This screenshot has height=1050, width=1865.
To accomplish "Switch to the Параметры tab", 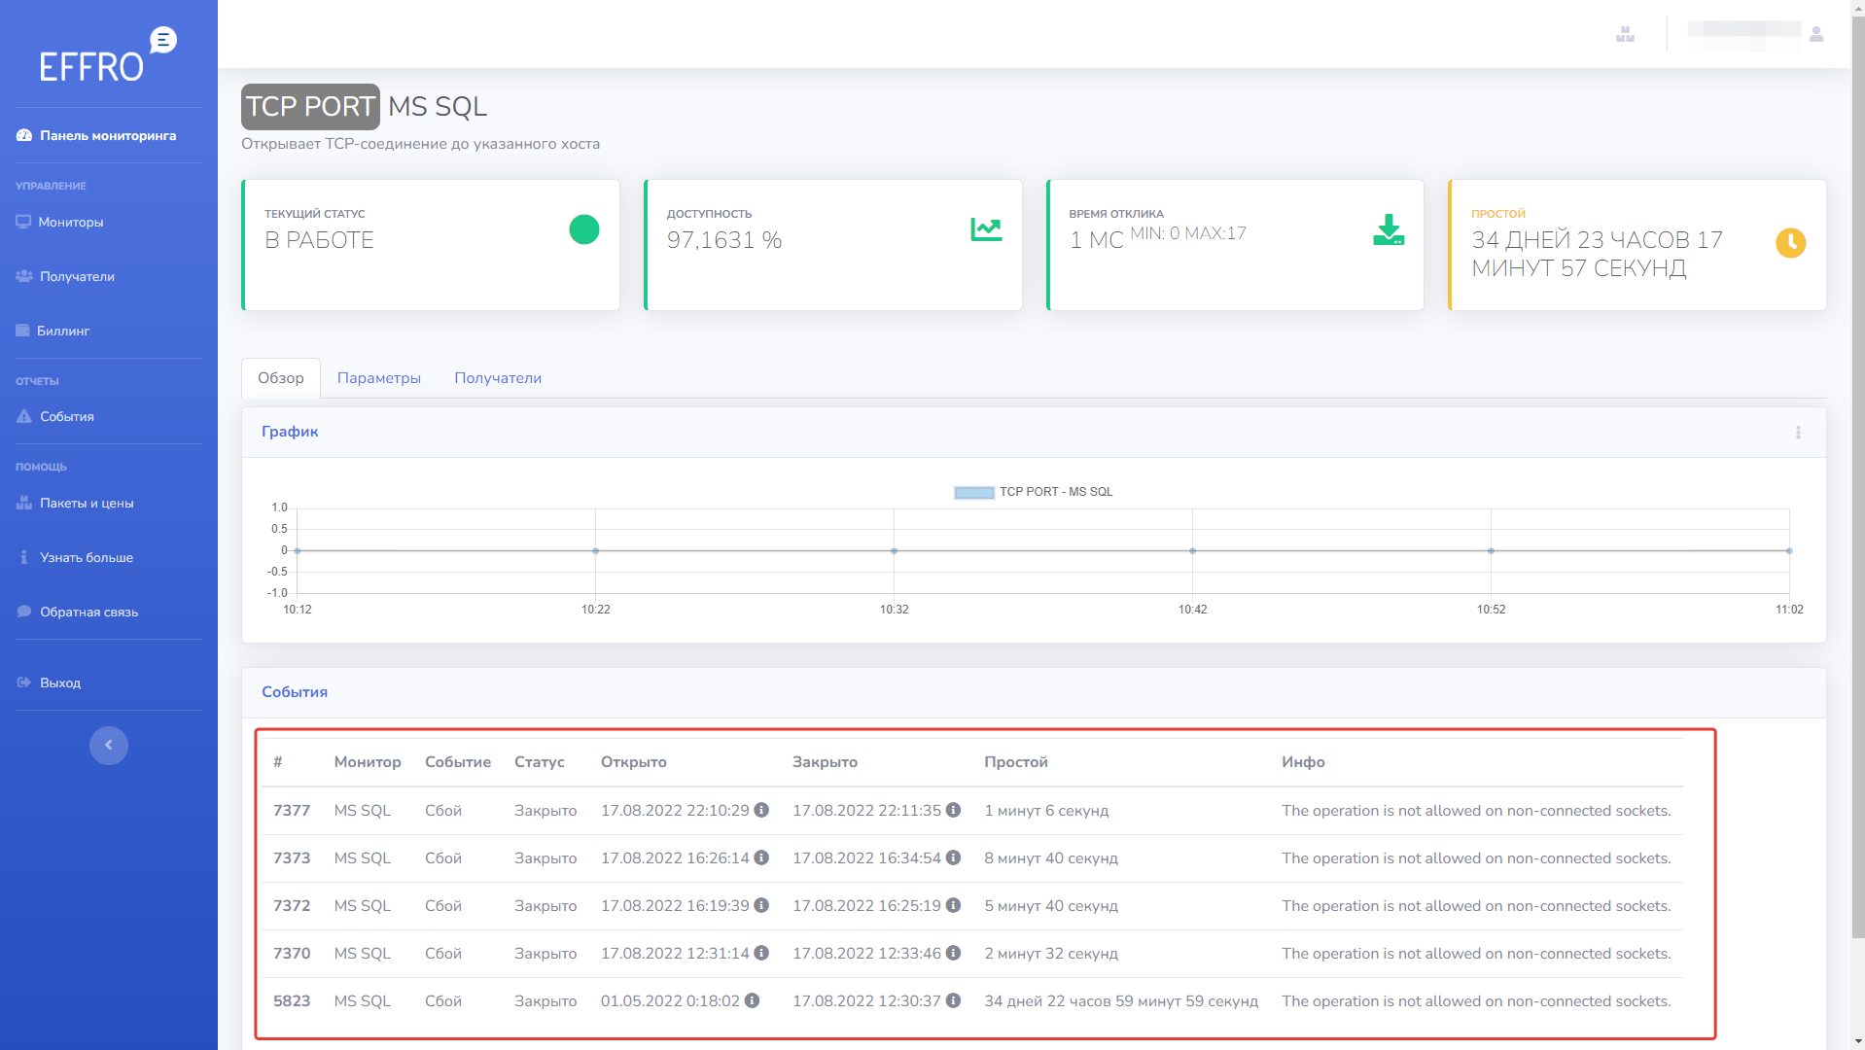I will tap(378, 378).
